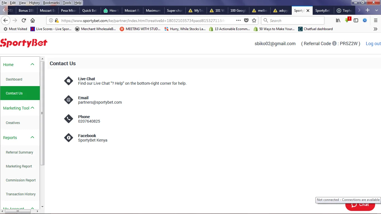Open Live Scores bookmark
The width and height of the screenshot is (381, 214).
(x=51, y=29)
